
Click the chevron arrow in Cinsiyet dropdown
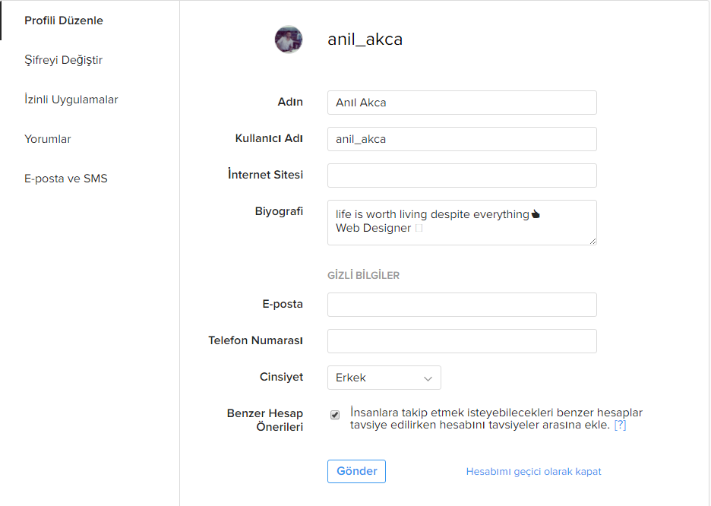[x=428, y=378]
